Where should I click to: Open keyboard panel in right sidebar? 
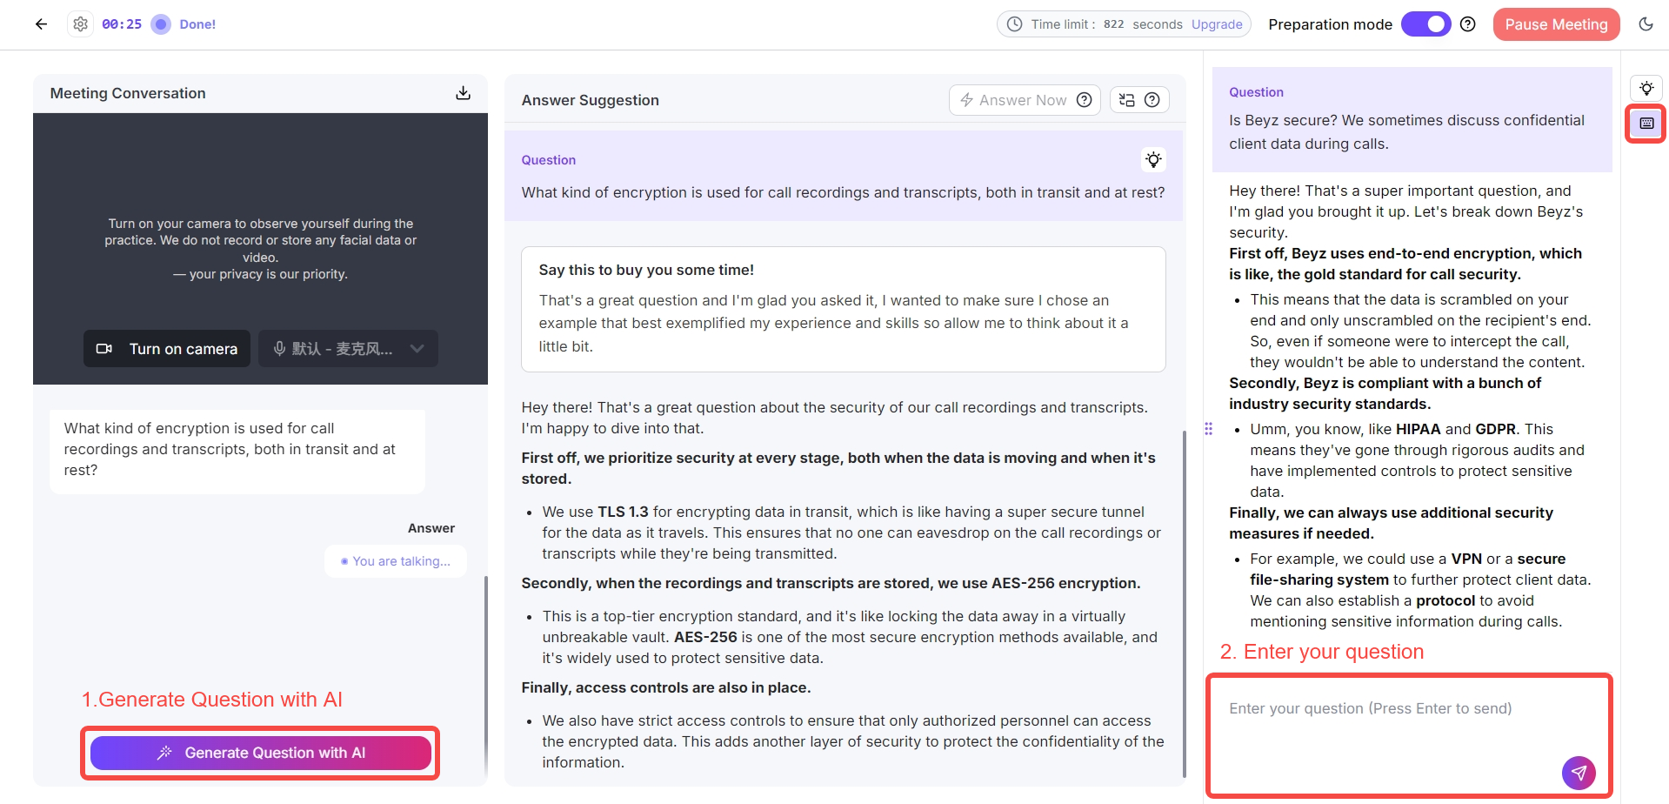(x=1646, y=124)
